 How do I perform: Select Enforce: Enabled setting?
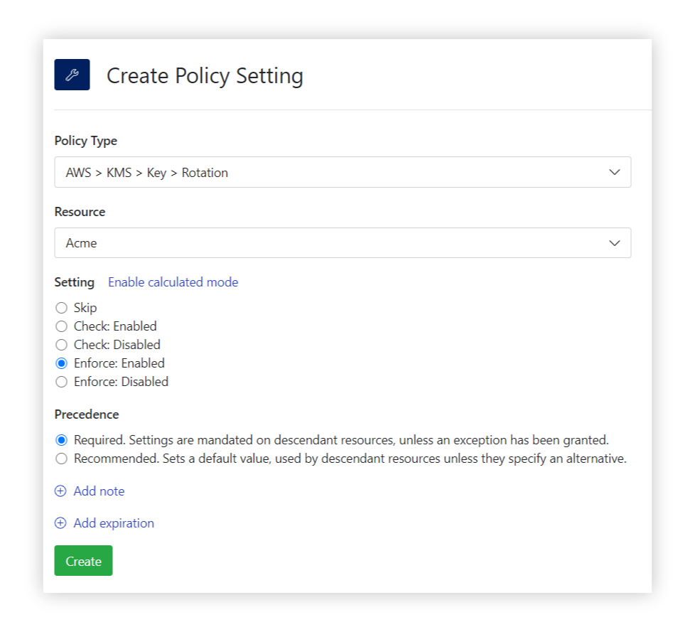tap(61, 363)
